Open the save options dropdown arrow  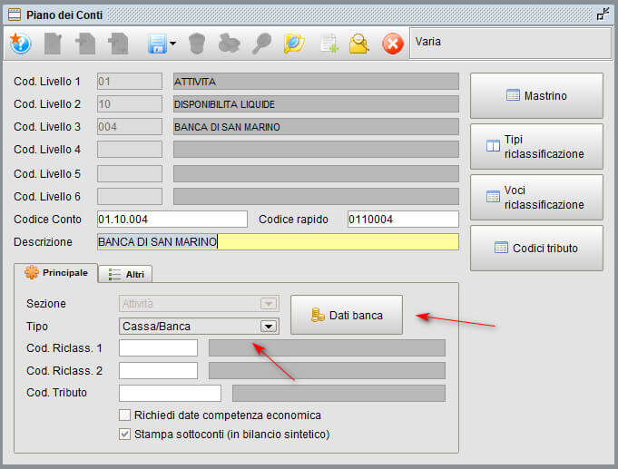[x=172, y=44]
